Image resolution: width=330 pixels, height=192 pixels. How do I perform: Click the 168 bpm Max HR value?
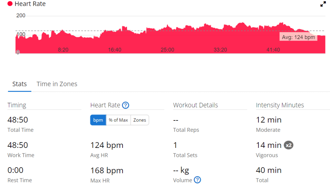(x=107, y=170)
